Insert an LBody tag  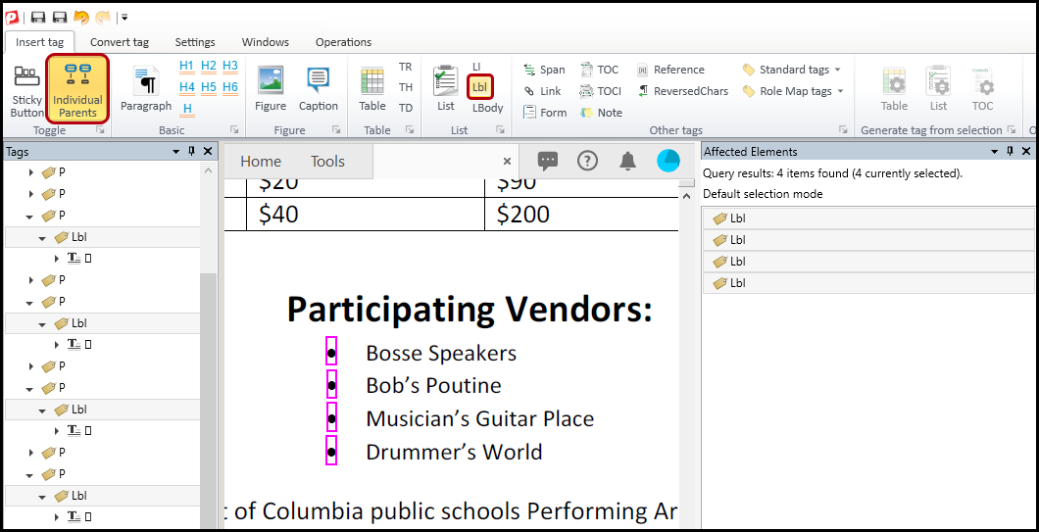coord(488,108)
